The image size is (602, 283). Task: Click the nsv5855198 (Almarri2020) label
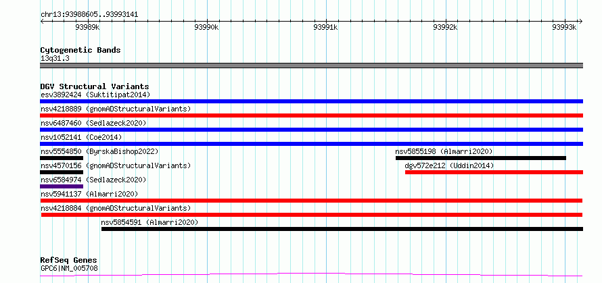(x=444, y=151)
